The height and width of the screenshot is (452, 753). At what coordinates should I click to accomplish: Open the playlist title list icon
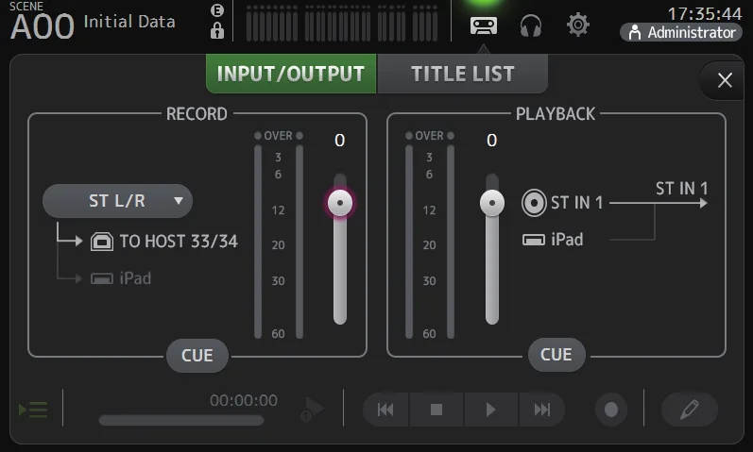33,410
